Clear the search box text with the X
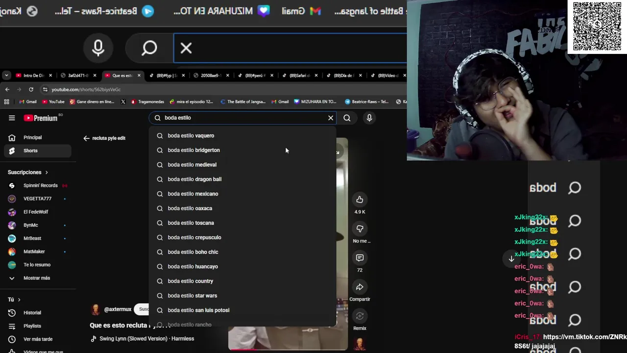 [331, 118]
